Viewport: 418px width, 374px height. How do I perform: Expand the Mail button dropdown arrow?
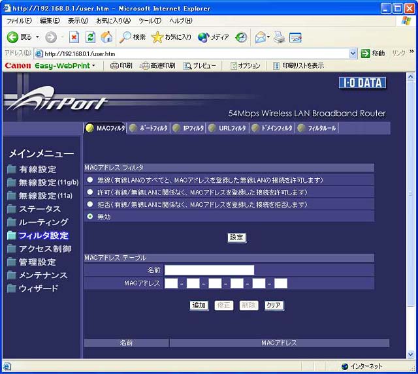(x=268, y=37)
